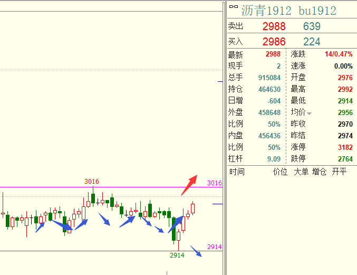Click the 跌停 value 2764
The height and width of the screenshot is (275, 357).
(x=345, y=159)
